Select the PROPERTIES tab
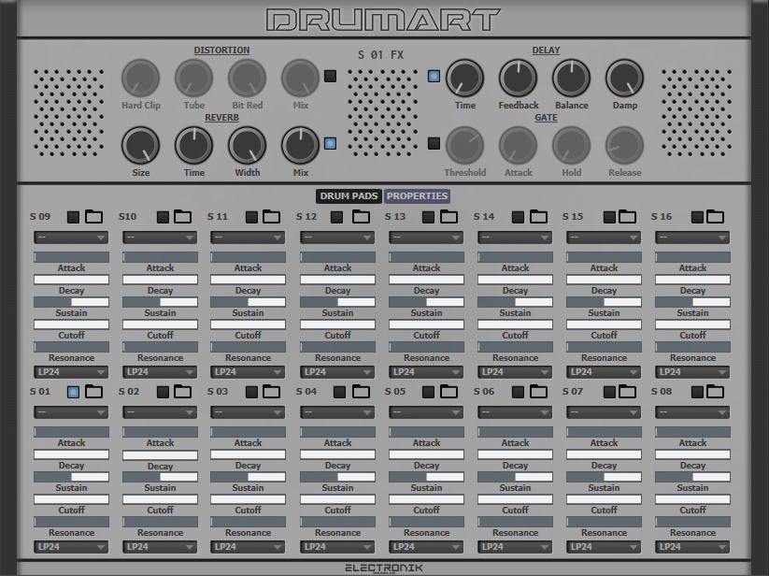 point(418,196)
